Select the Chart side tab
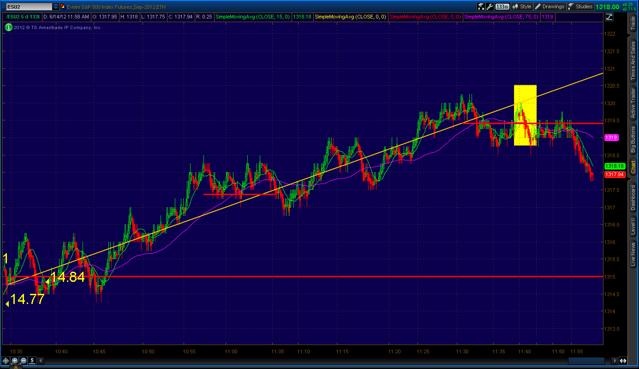The image size is (639, 369). coord(633,167)
